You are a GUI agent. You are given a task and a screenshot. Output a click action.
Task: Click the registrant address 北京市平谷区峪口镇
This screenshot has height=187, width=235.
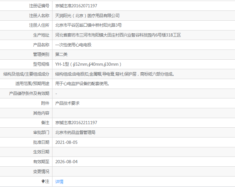pos(88,25)
